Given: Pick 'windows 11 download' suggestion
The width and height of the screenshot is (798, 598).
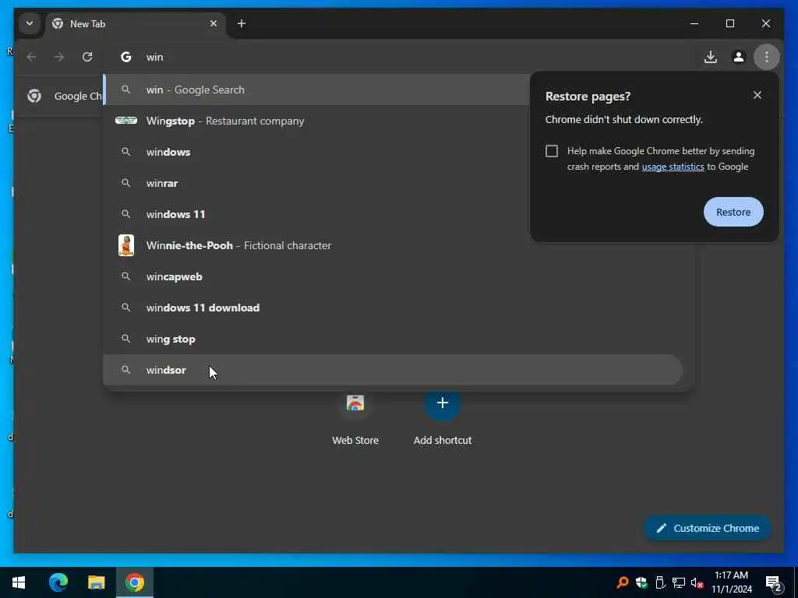Looking at the screenshot, I should (392, 308).
